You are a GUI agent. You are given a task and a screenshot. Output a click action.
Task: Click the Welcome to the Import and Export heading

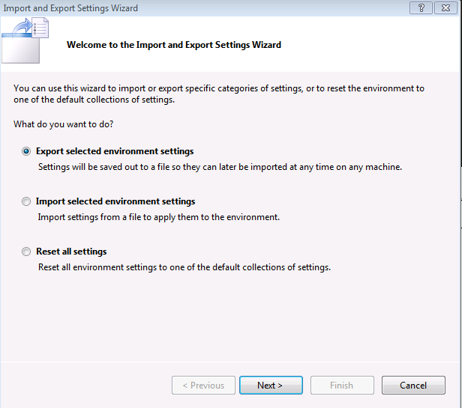pos(174,45)
